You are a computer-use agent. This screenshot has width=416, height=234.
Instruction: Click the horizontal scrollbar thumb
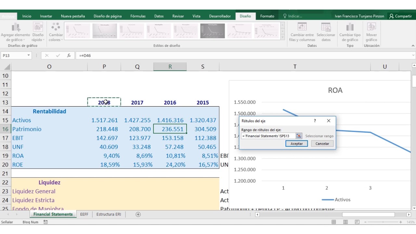click(368, 214)
